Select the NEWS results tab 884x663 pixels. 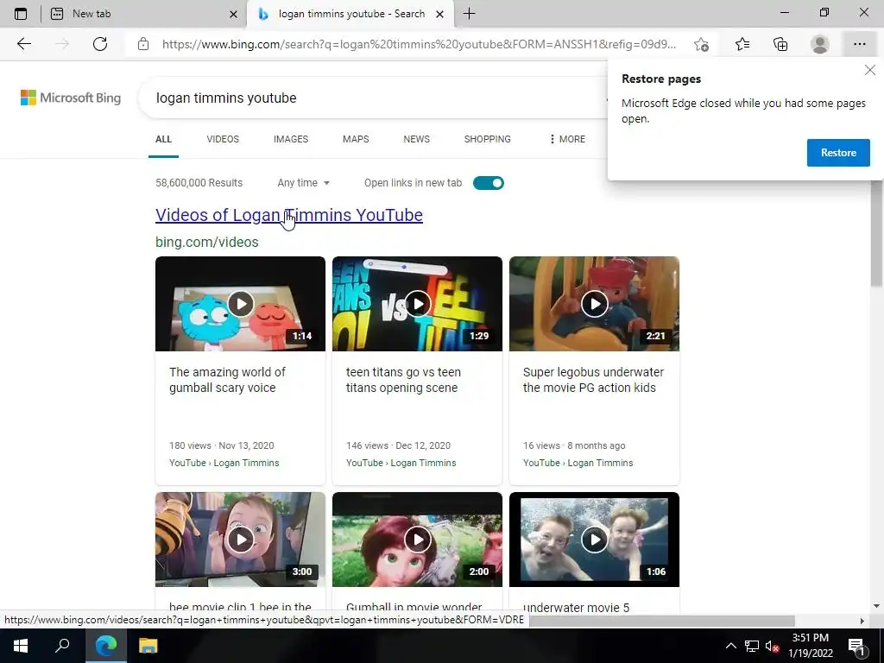tap(417, 139)
